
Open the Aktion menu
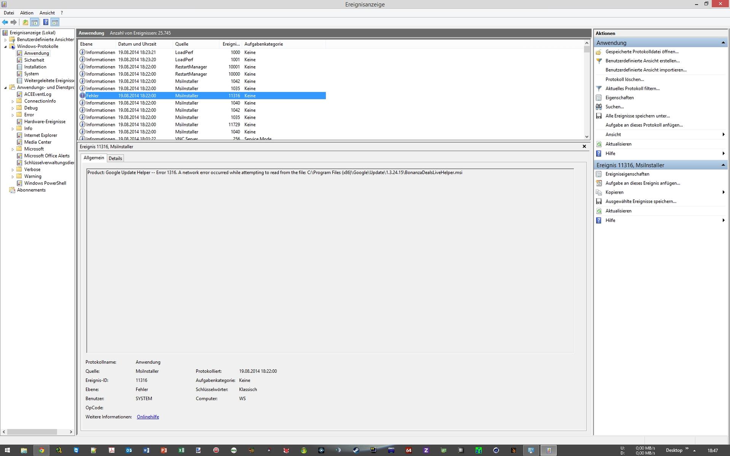click(27, 13)
